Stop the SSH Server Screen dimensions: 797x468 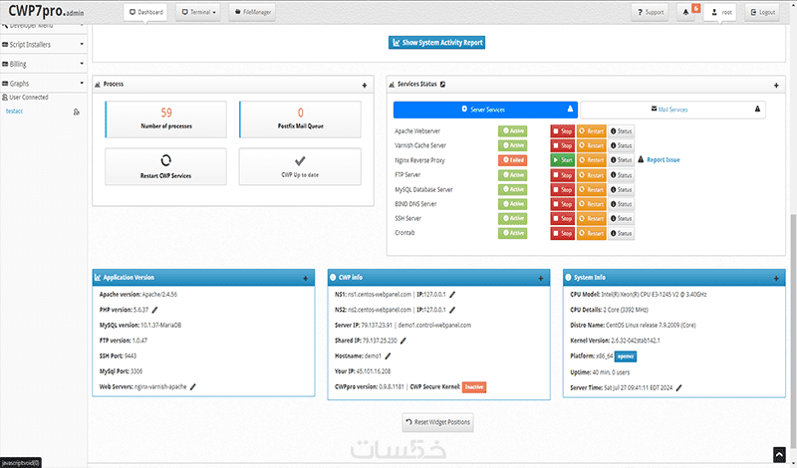coord(562,218)
